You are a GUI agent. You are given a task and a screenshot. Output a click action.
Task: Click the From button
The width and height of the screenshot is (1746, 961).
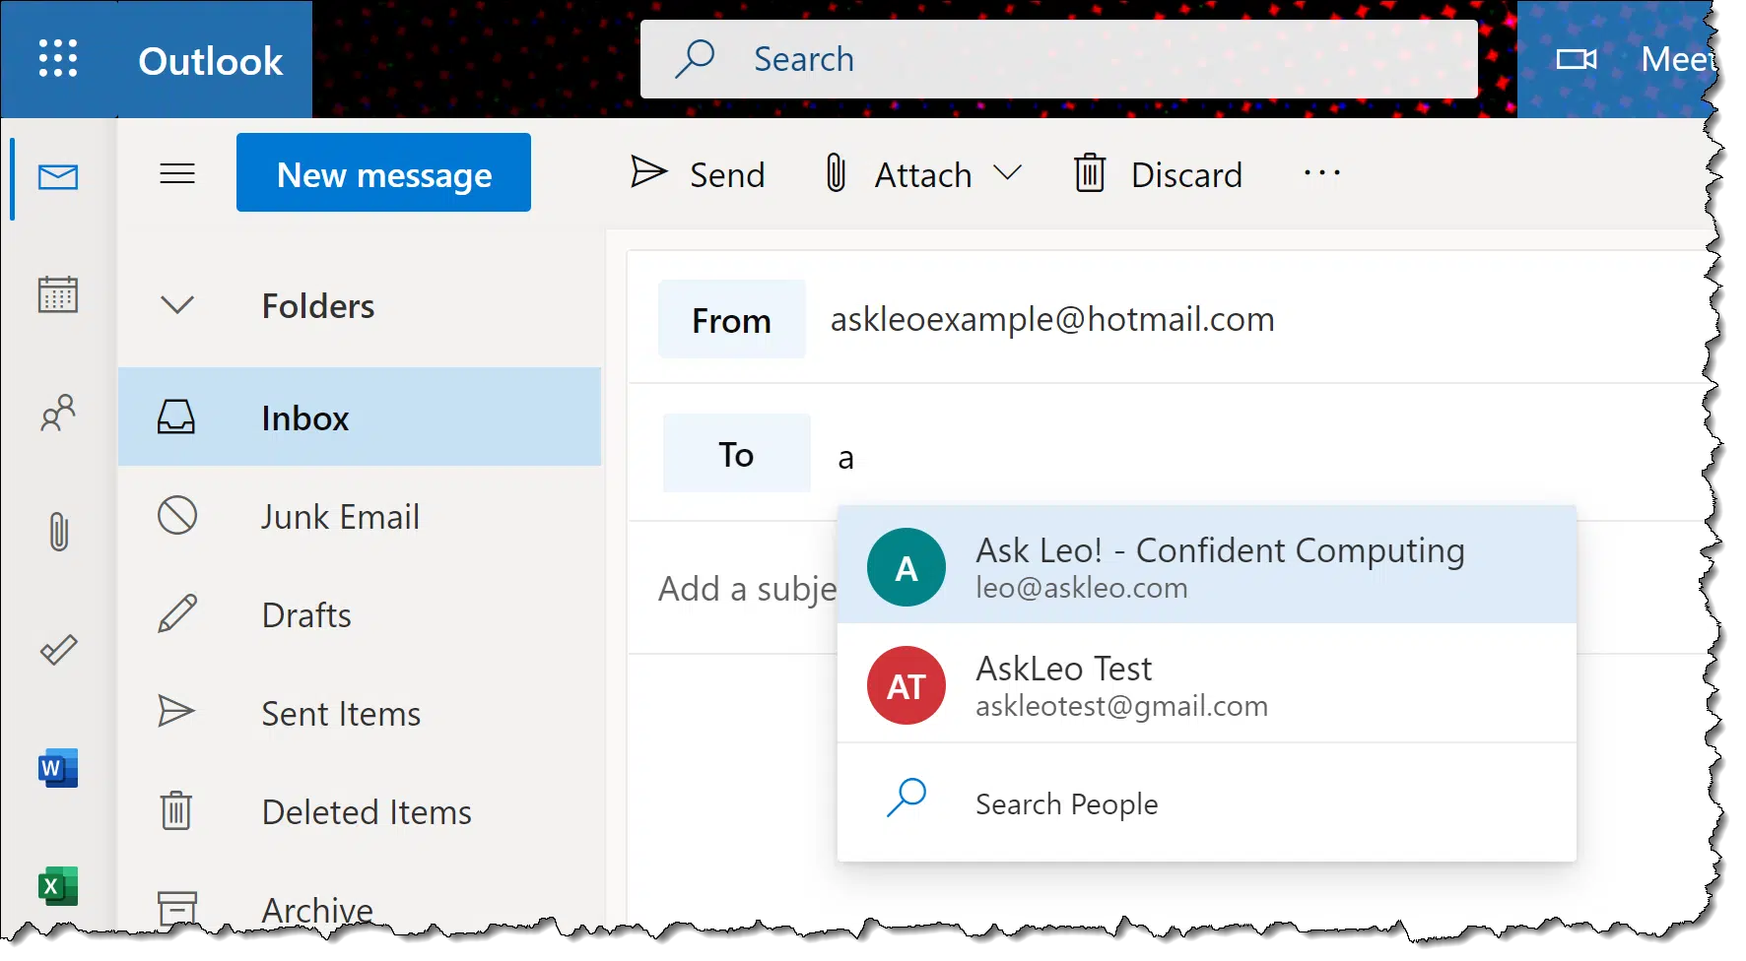point(732,319)
